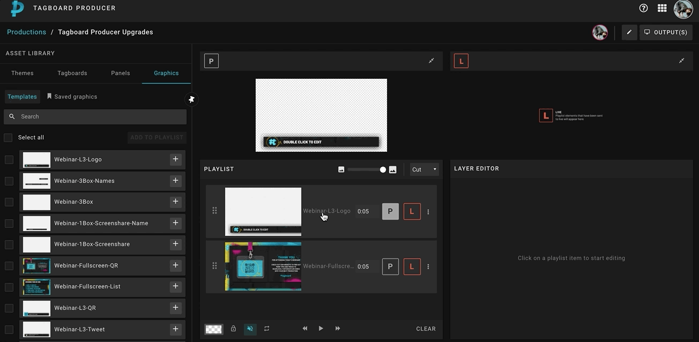This screenshot has height=342, width=699.
Task: Check the Webinar-3Box checkbox
Action: [9, 202]
